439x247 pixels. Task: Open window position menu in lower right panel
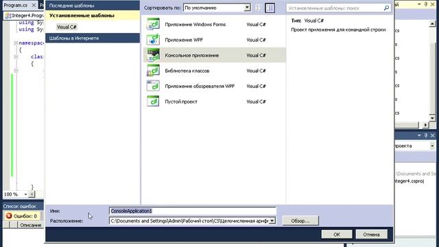click(419, 135)
